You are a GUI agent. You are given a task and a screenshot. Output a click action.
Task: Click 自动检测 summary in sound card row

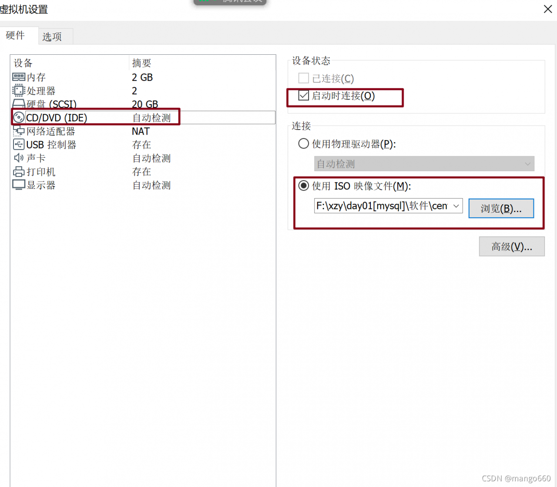click(151, 158)
